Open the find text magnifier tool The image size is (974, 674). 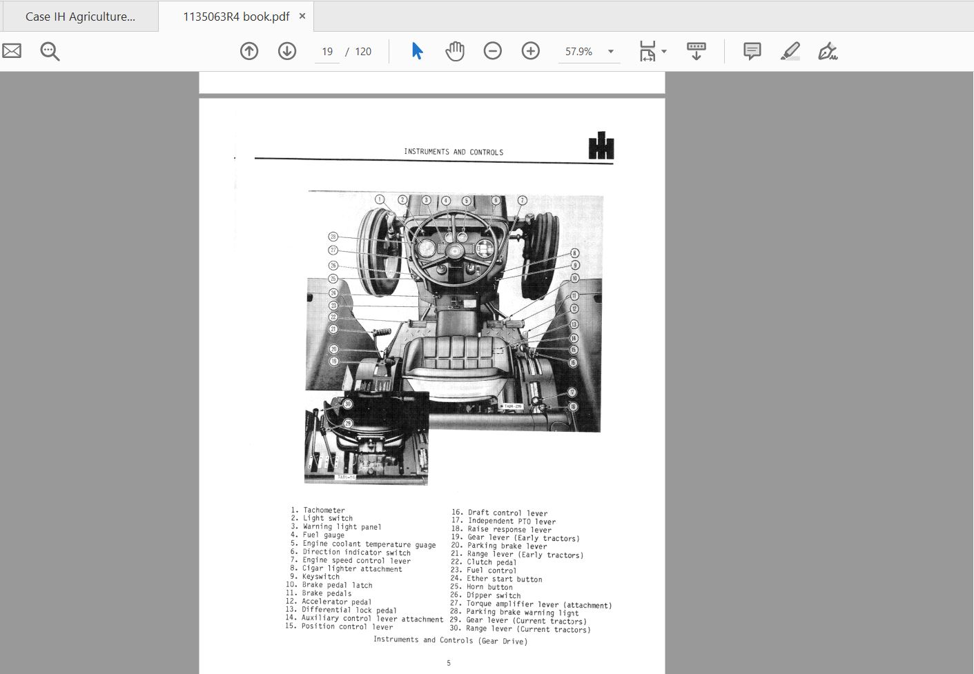(50, 51)
